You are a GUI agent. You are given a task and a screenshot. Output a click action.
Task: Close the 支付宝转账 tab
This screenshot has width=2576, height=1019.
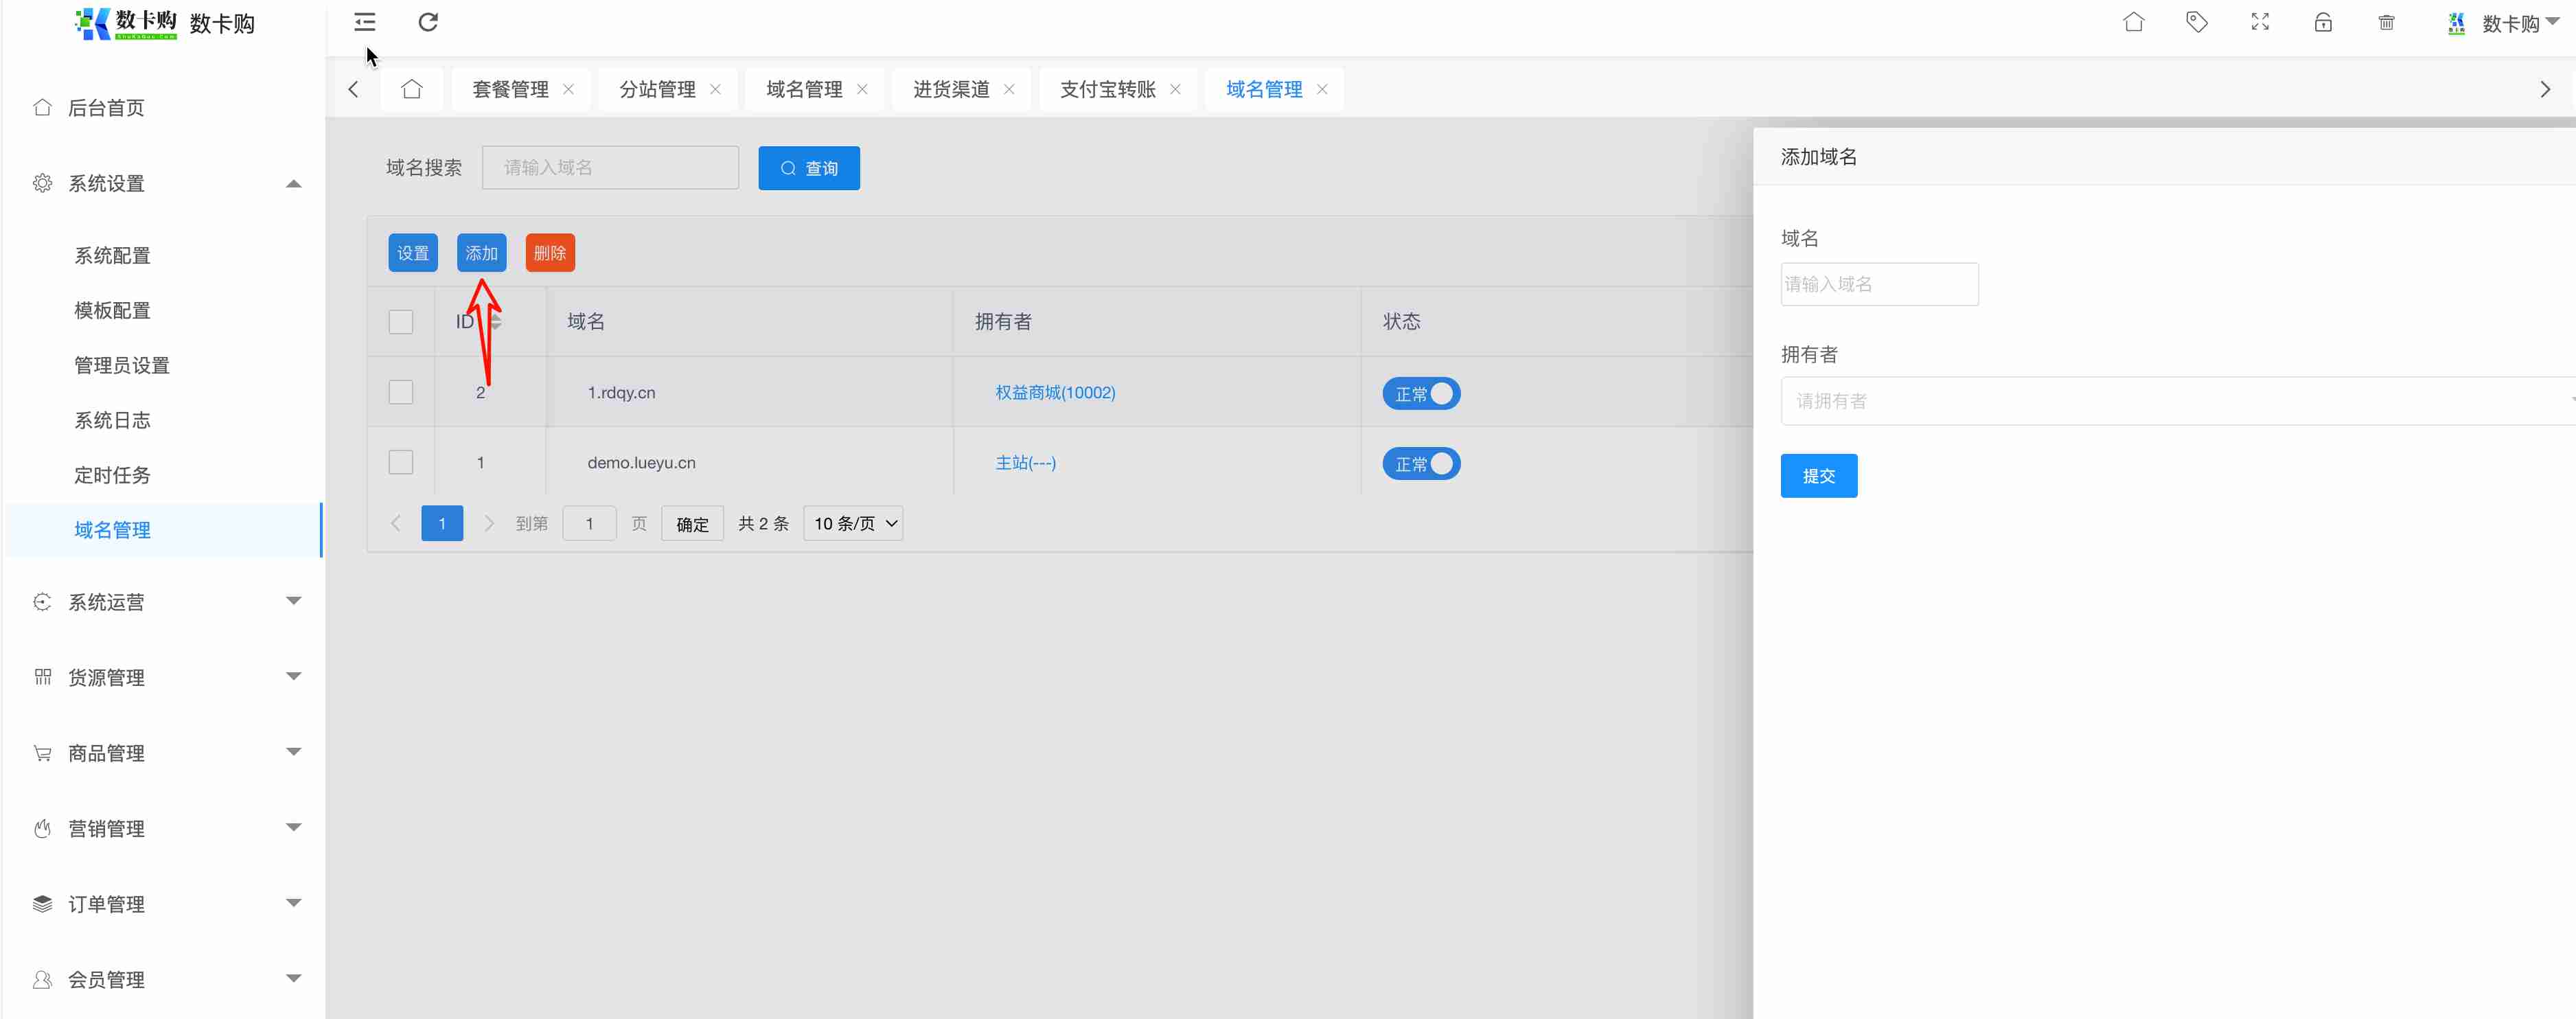click(x=1175, y=89)
